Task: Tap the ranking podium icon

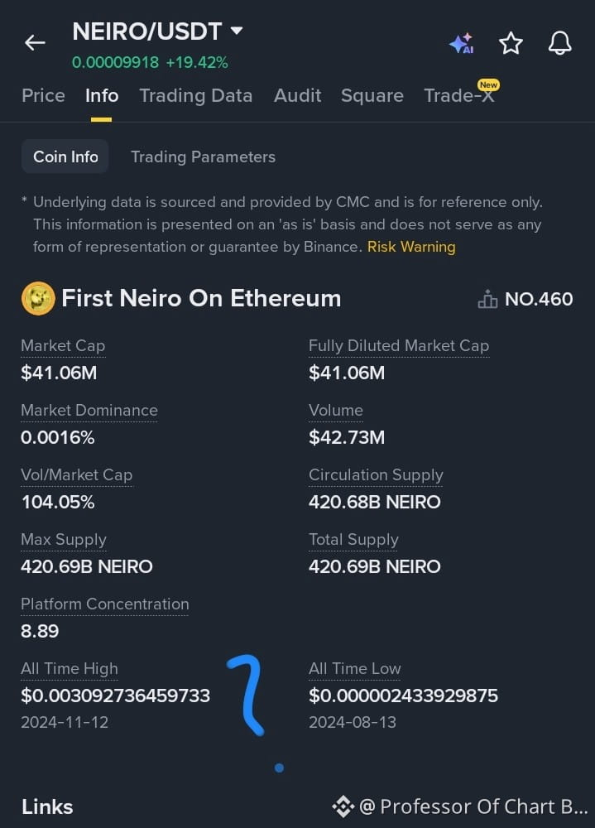Action: click(x=487, y=299)
